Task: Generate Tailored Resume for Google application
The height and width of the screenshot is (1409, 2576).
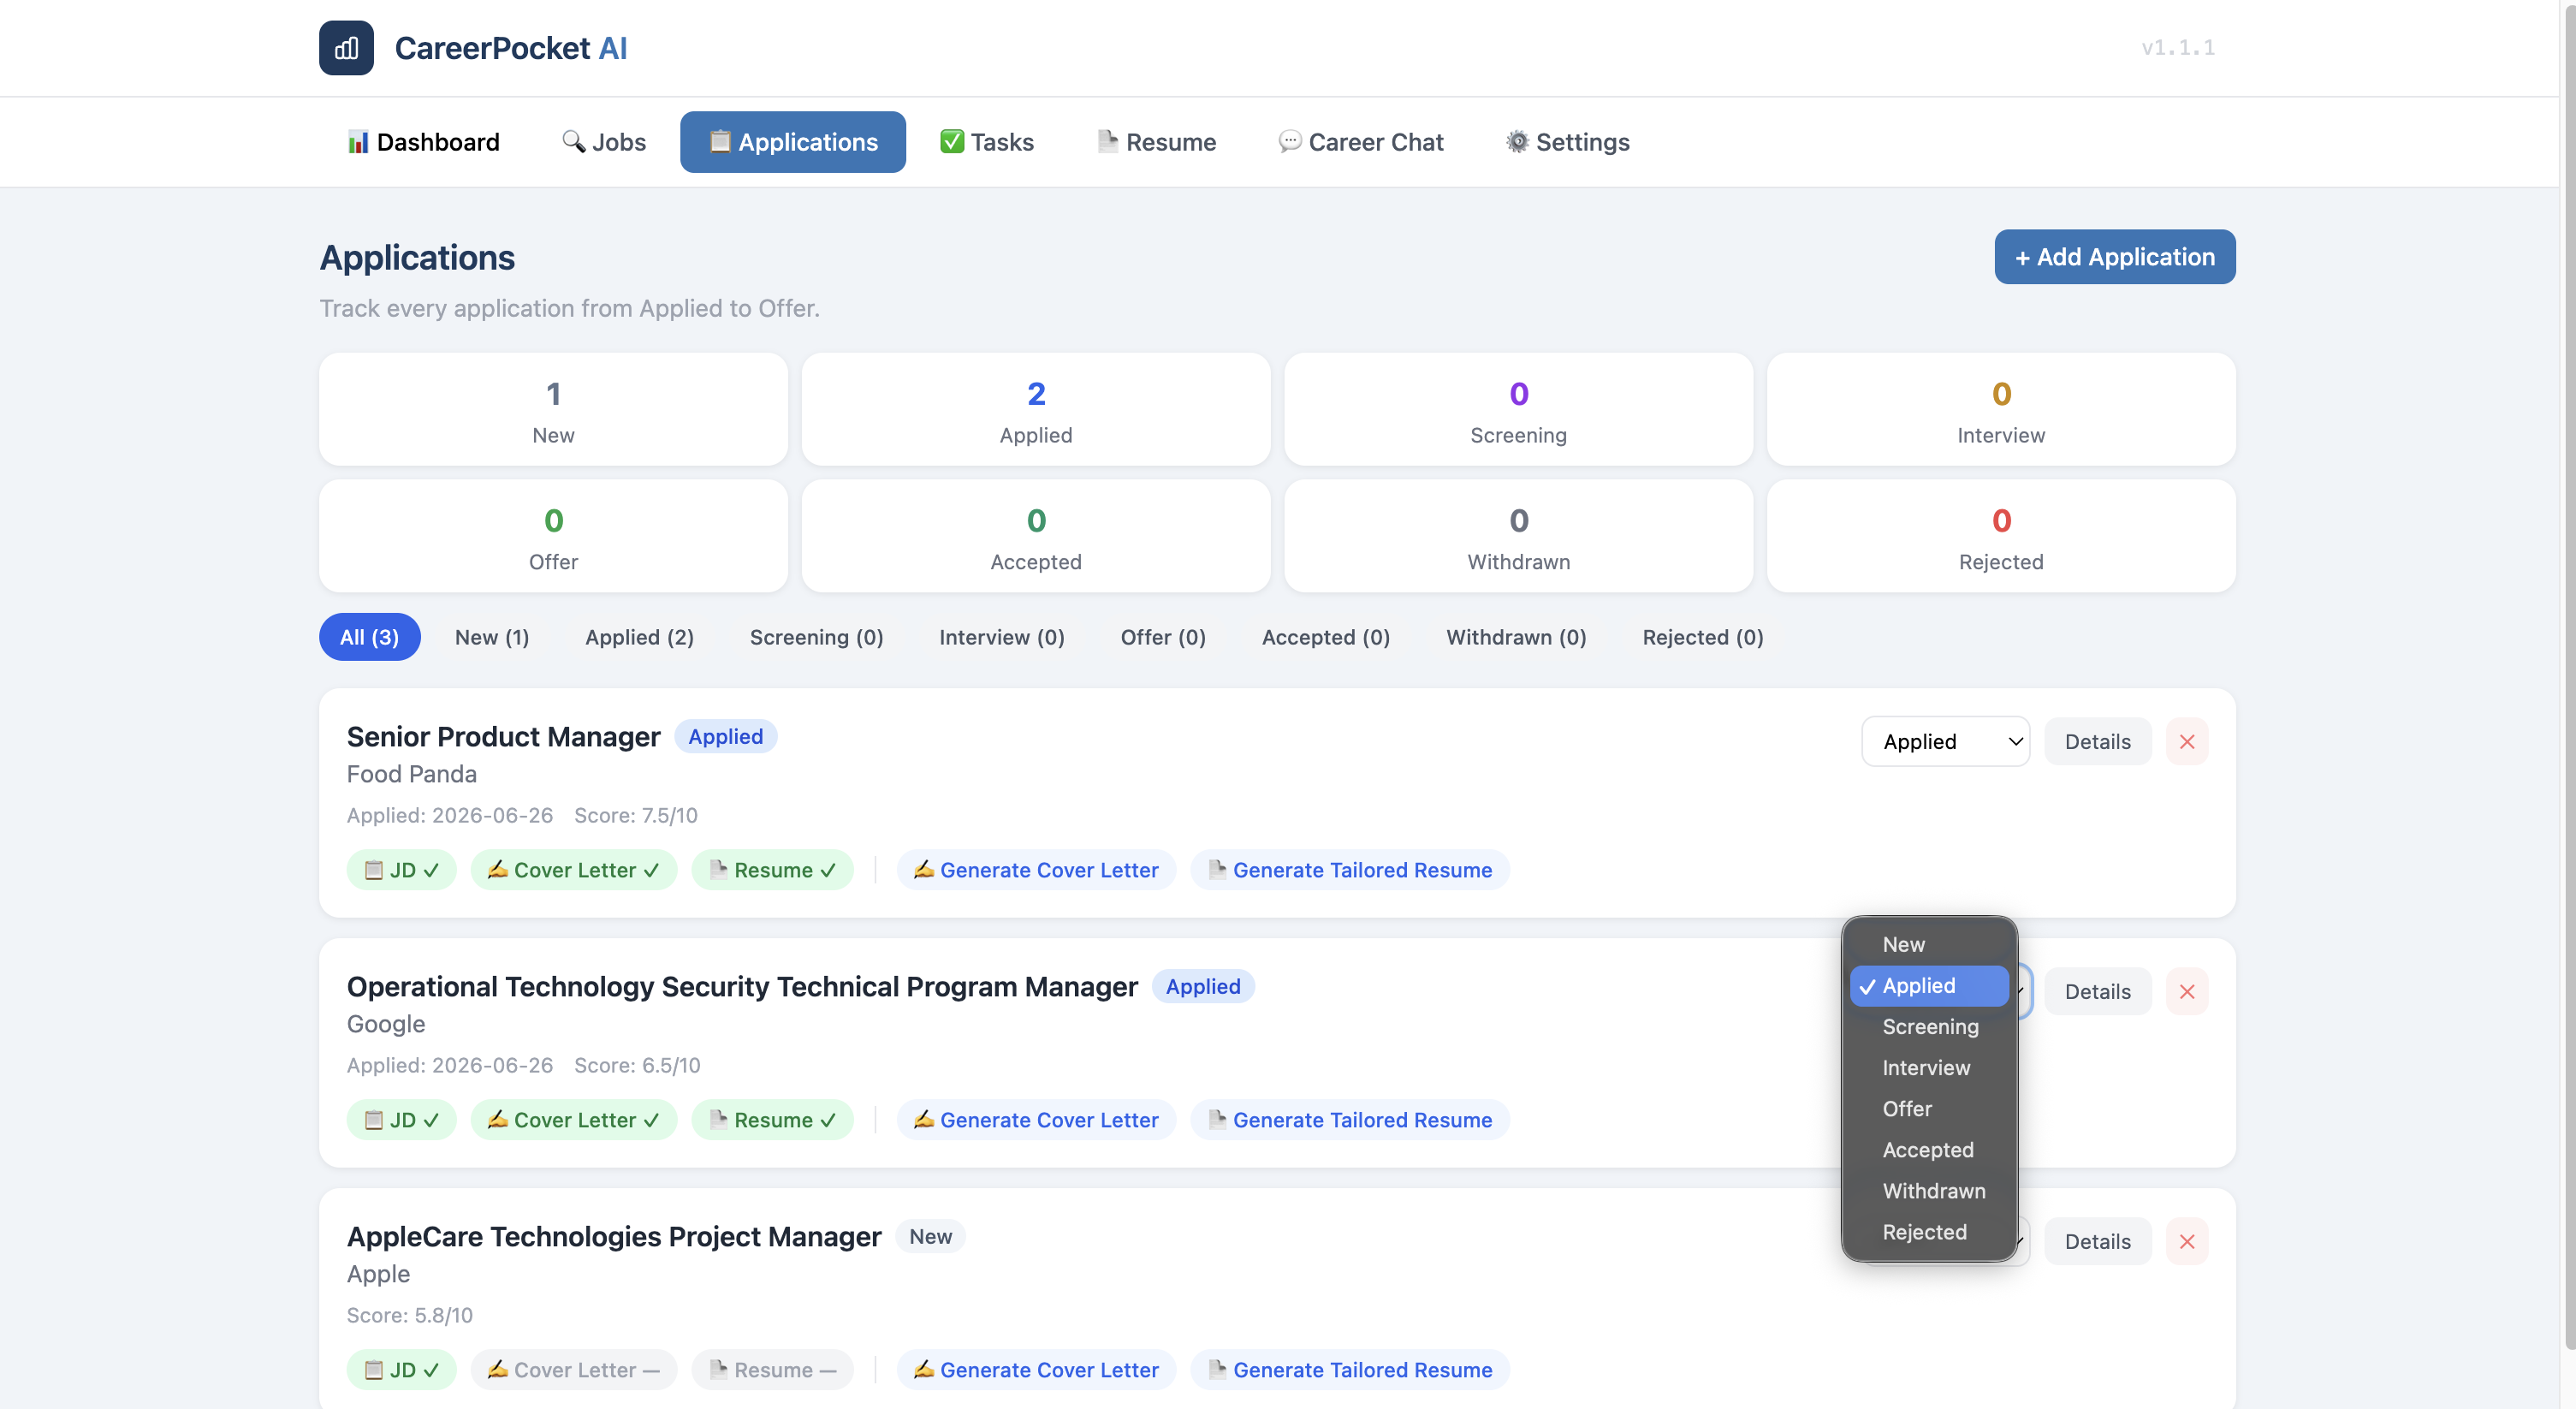Action: point(1350,1120)
